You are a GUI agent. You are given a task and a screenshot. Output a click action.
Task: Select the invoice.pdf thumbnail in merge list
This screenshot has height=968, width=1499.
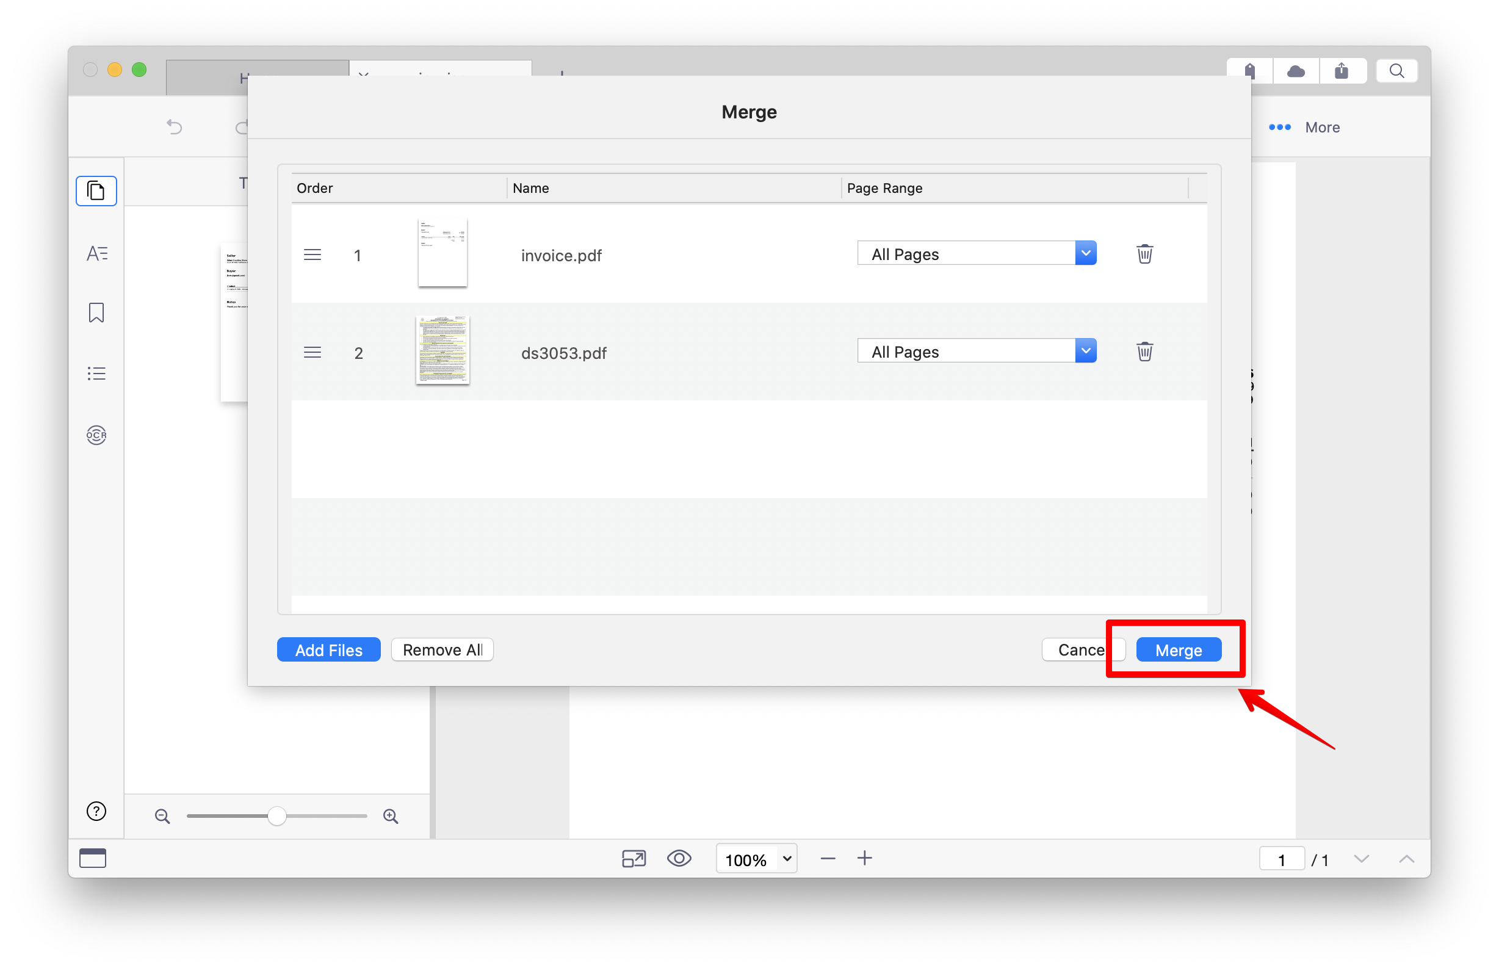point(442,253)
